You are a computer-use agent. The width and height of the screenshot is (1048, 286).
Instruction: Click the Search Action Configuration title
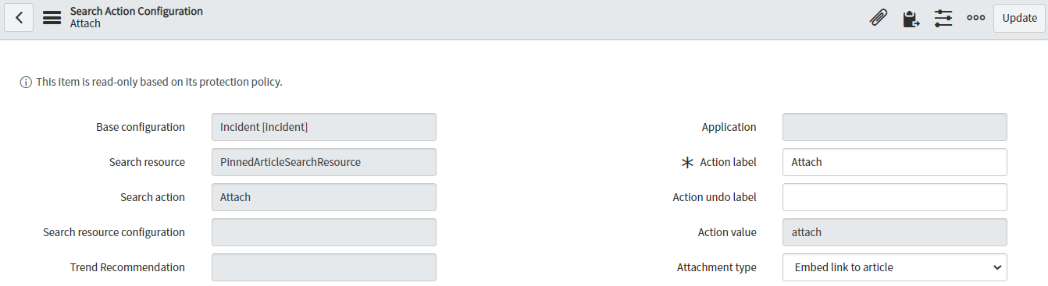[137, 12]
